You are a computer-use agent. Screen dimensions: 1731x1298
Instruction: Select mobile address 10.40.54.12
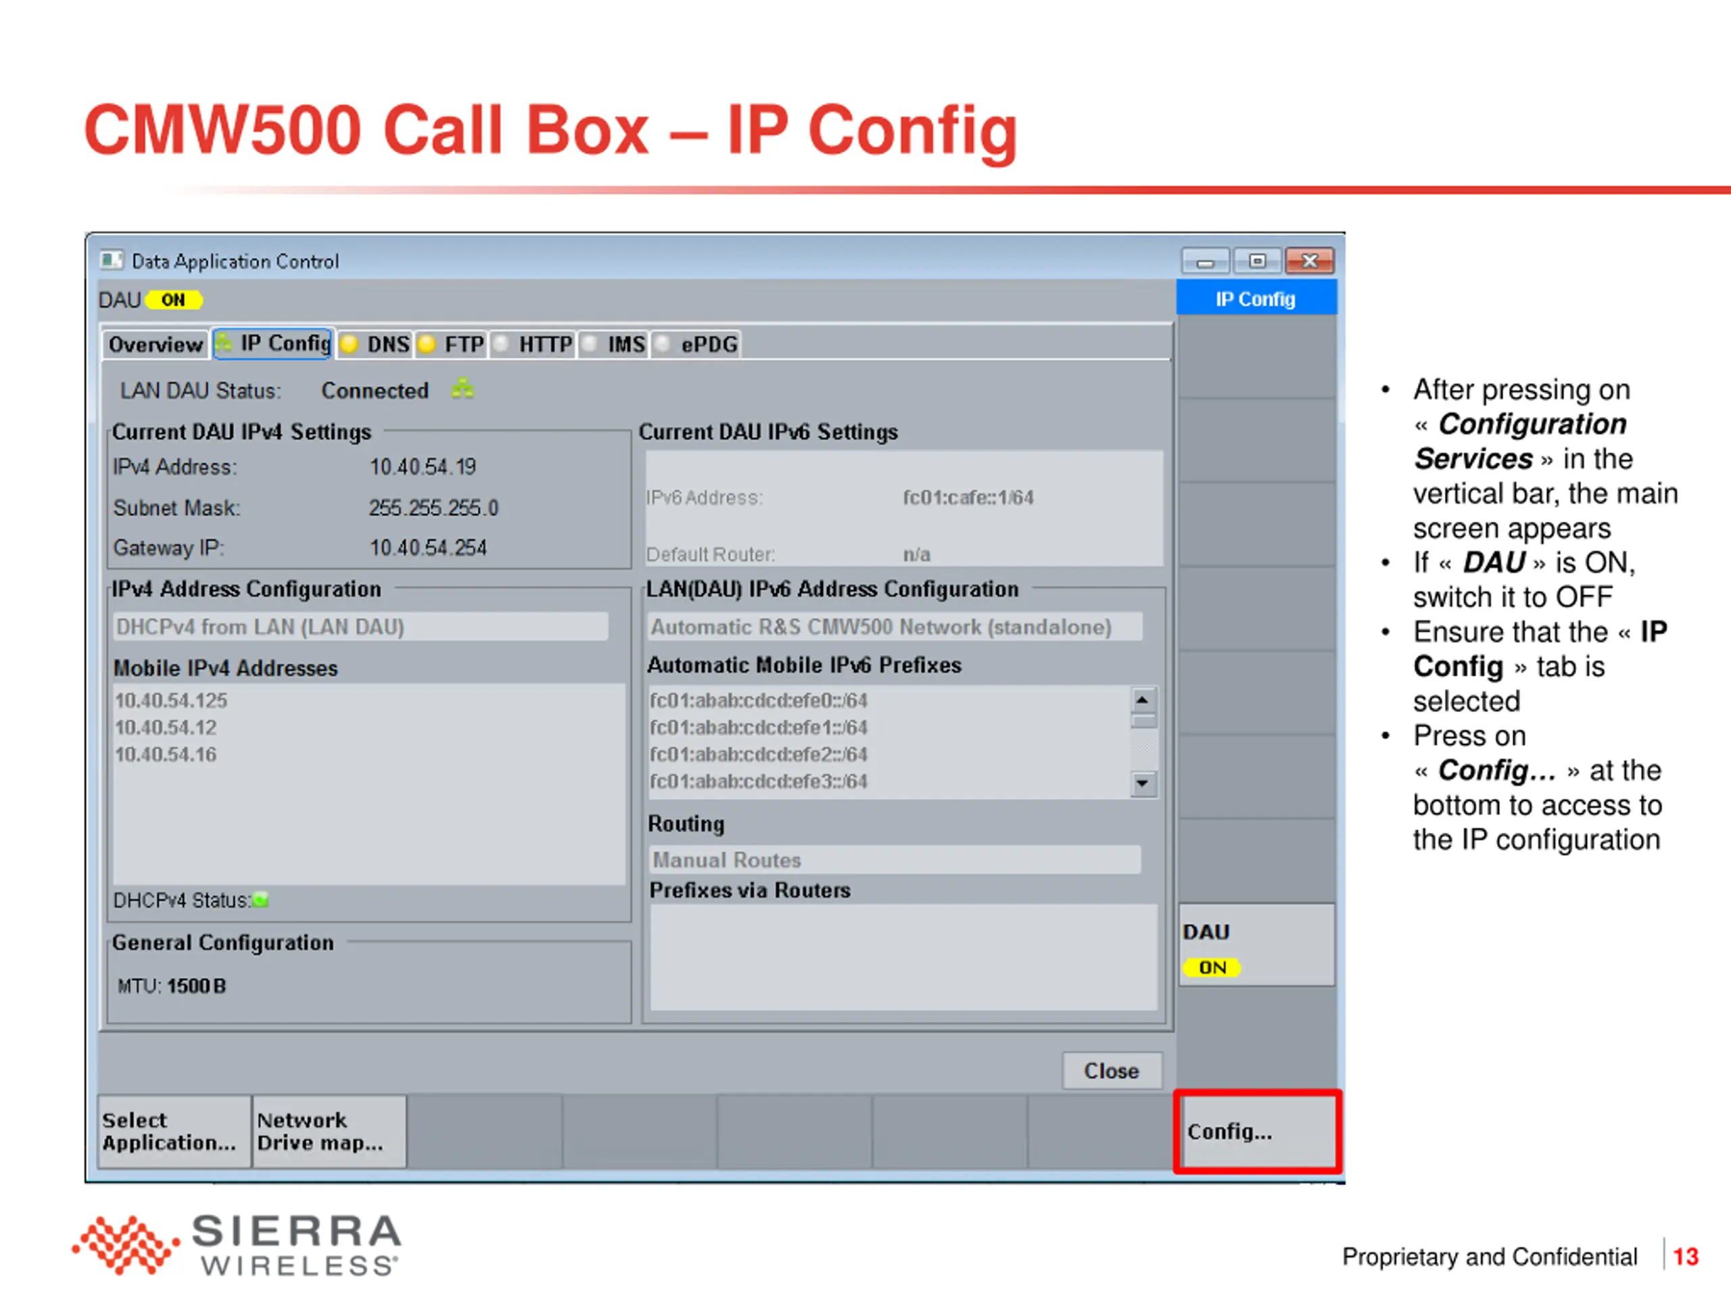tap(166, 727)
